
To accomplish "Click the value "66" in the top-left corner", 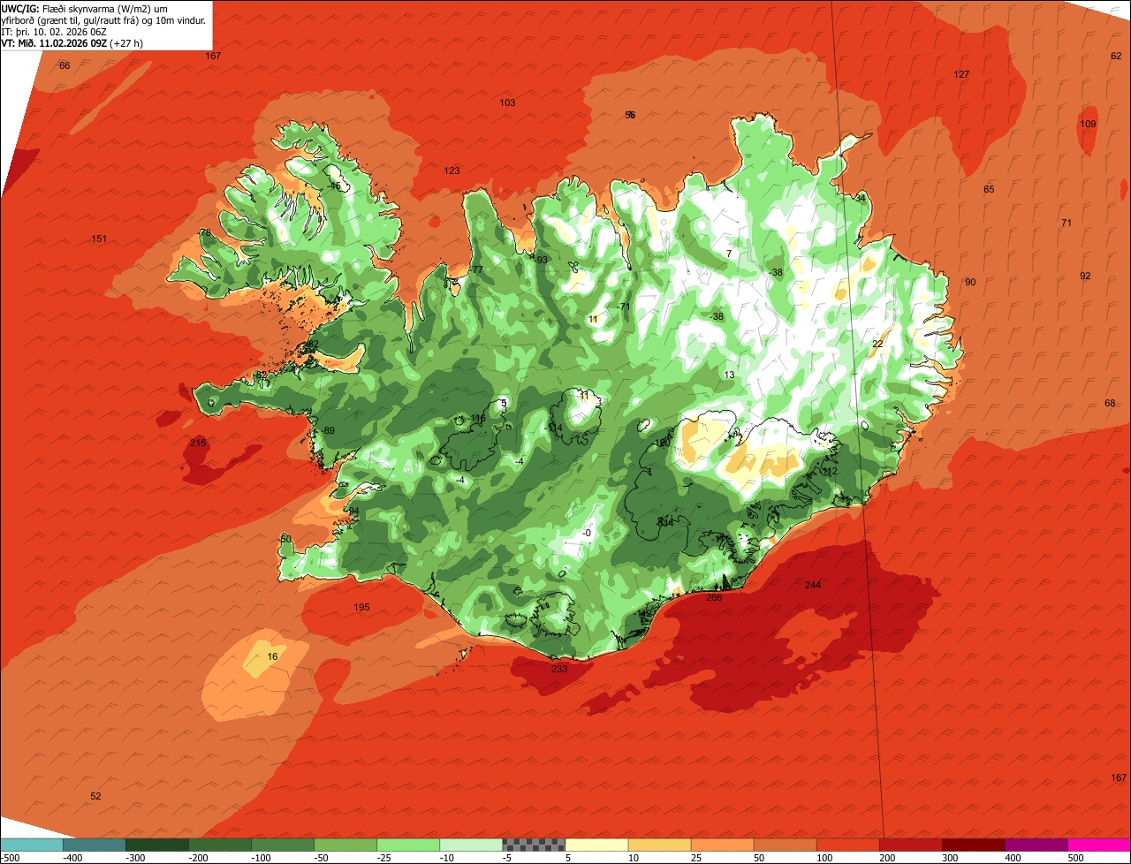I will (x=65, y=65).
